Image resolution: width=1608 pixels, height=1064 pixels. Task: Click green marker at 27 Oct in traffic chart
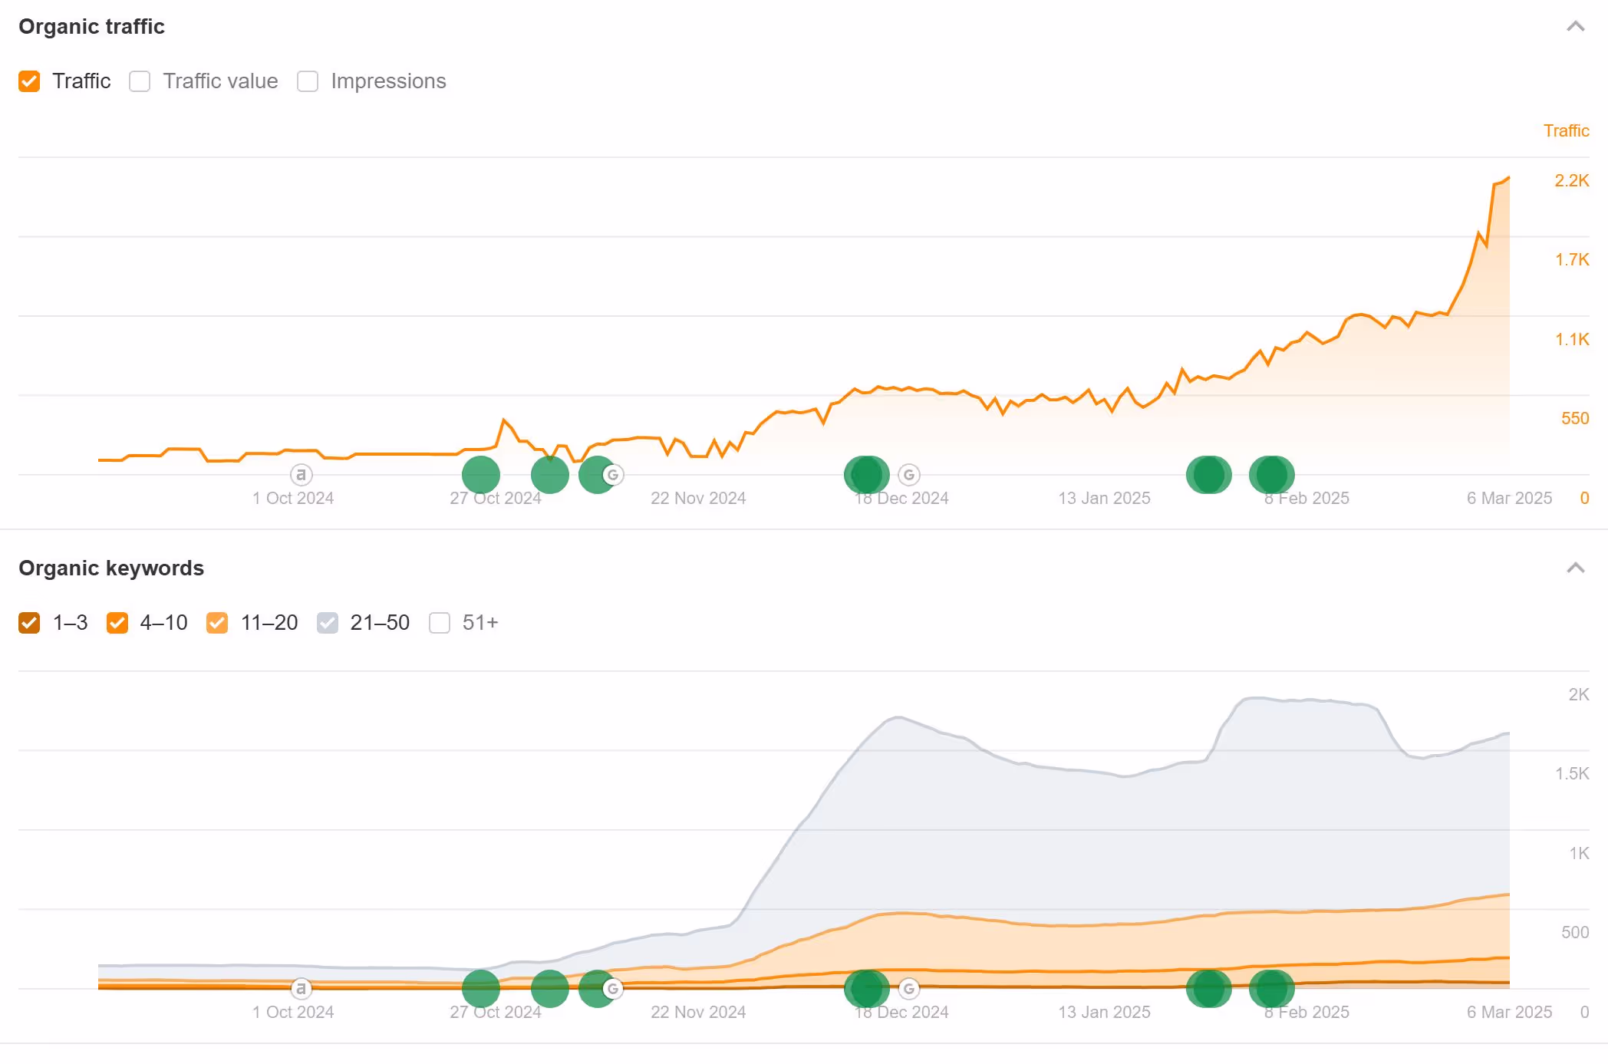tap(481, 475)
